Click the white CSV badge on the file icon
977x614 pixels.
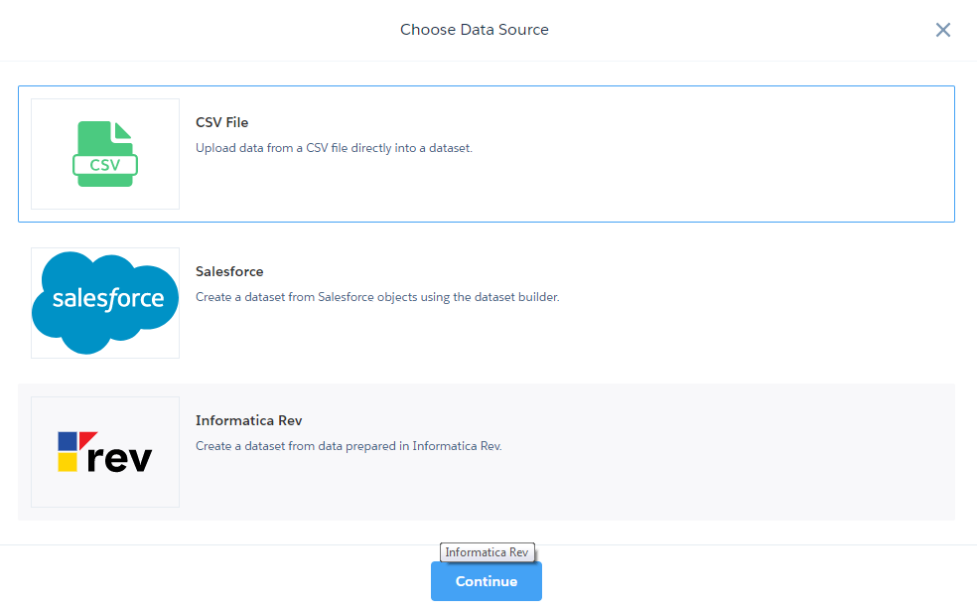click(x=104, y=165)
